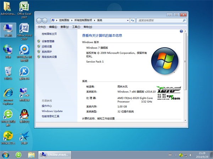This screenshot has width=213, height=159.
Task: Expand the address bar history dropdown
Action: point(128,20)
